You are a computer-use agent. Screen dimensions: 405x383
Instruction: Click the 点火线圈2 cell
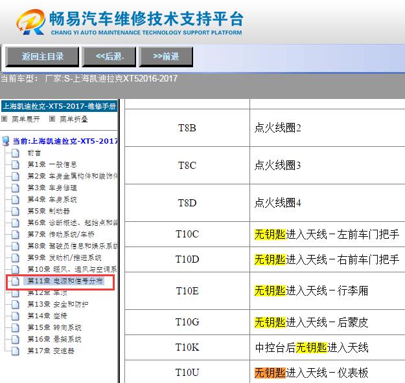[x=327, y=128]
